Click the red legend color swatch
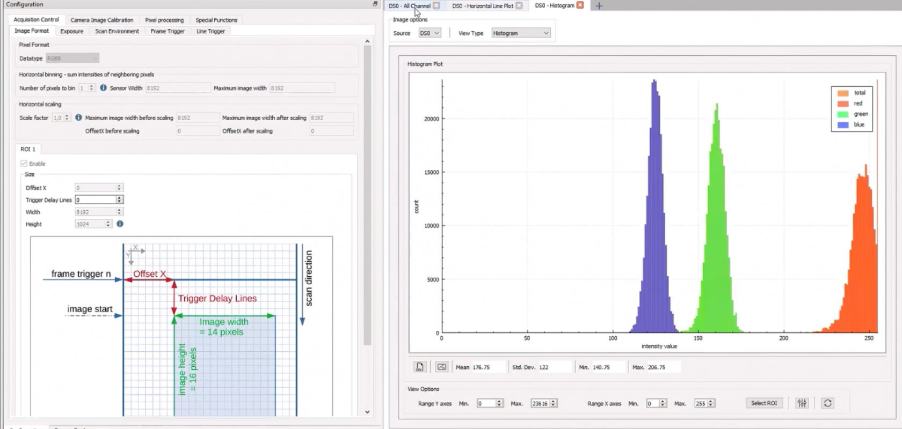Screen dimensions: 902x429 coord(843,103)
